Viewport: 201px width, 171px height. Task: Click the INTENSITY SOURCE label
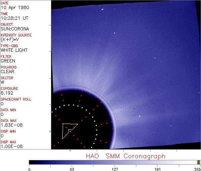[16, 35]
